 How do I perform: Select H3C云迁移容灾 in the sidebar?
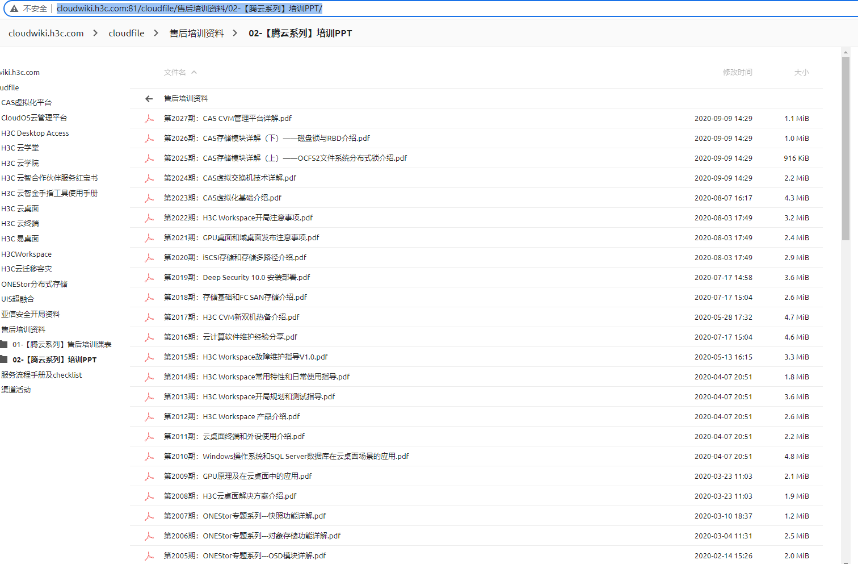(x=26, y=269)
